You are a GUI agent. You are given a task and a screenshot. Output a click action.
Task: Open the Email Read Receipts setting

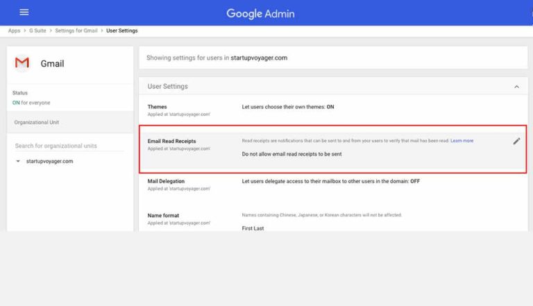(x=333, y=149)
